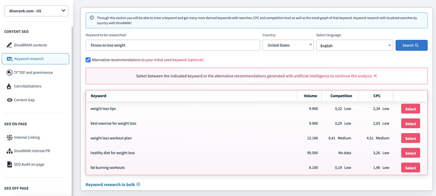436x196 pixels.
Task: Select the weight loss tips keyword
Action: (410, 109)
